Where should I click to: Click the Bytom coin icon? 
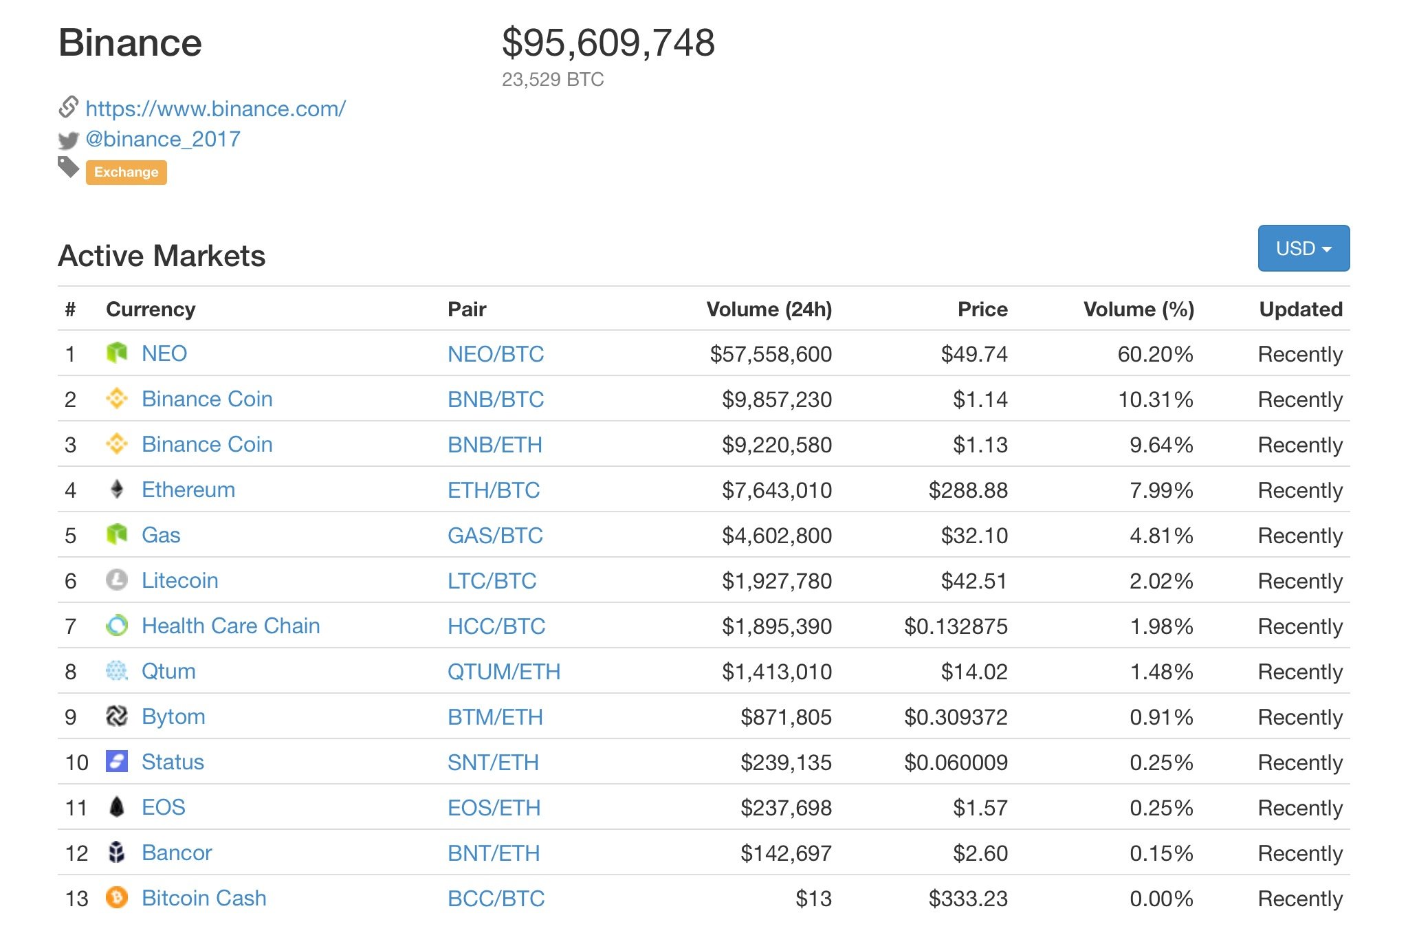[117, 716]
